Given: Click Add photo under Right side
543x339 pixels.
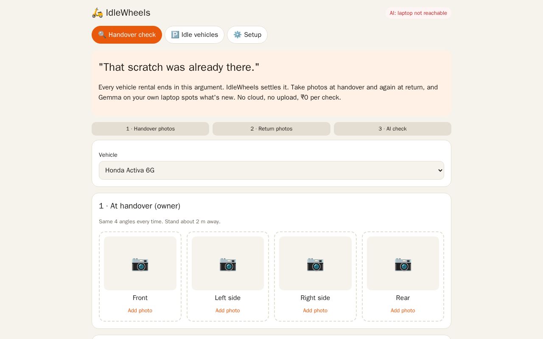Looking at the screenshot, I should [315, 311].
